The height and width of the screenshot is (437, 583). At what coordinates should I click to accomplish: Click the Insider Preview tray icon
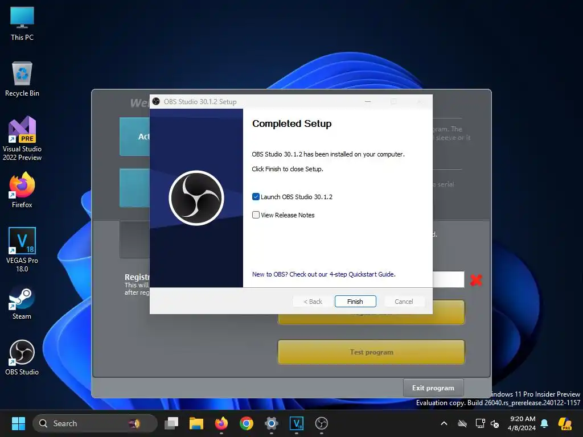click(x=565, y=423)
